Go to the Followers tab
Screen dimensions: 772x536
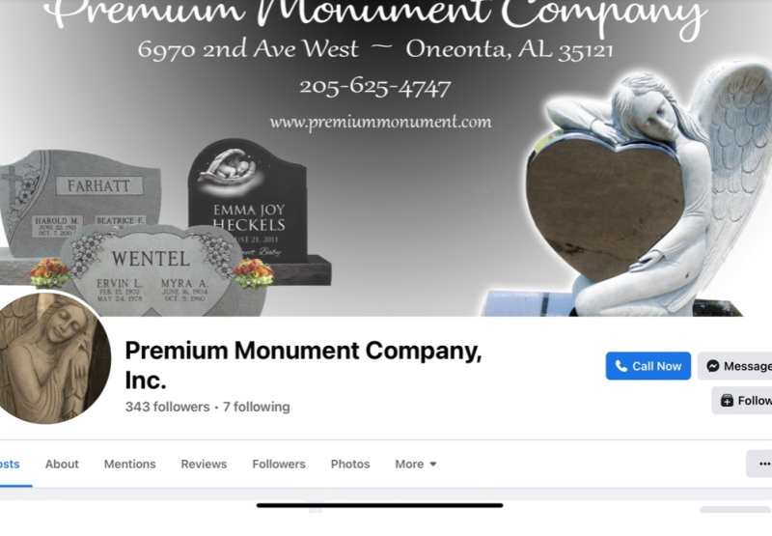tap(279, 465)
